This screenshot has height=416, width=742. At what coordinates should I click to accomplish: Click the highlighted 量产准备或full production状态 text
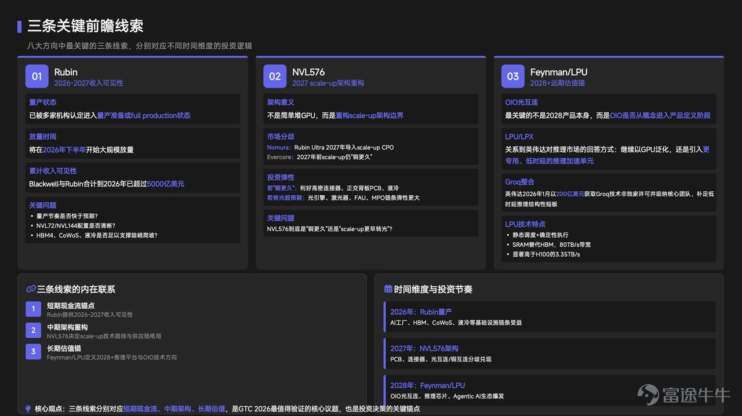click(144, 115)
